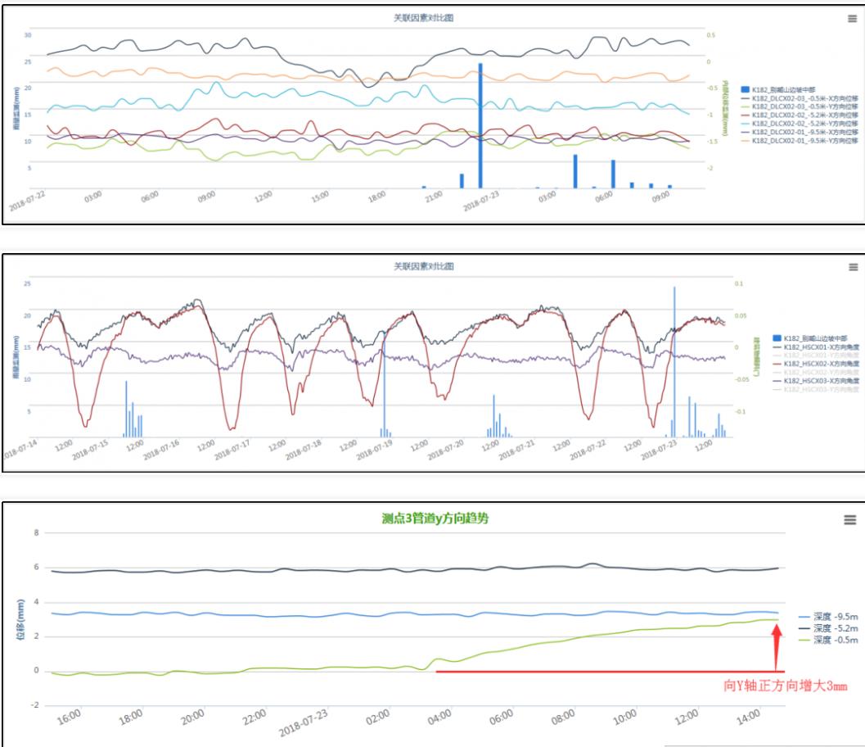Toggle K182_DLCX02-03 -0.5米 X方向位移 series
The width and height of the screenshot is (865, 747).
(x=800, y=98)
